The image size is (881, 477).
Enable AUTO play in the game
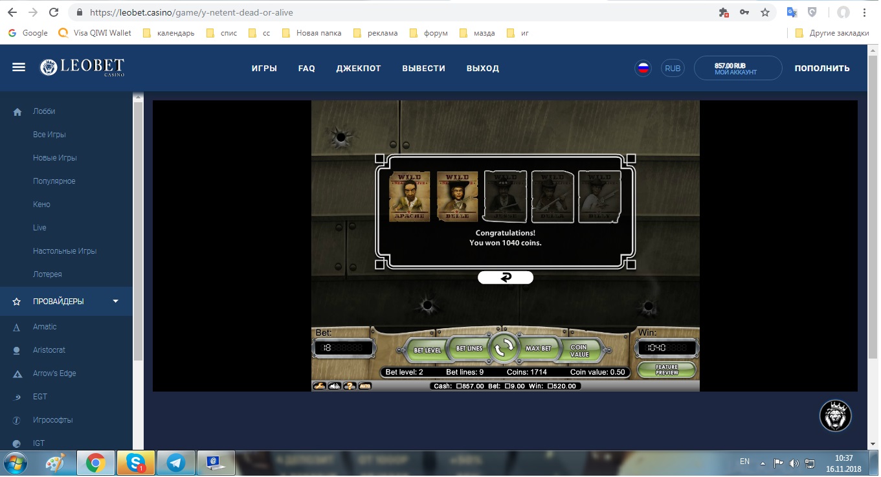pyautogui.click(x=365, y=386)
